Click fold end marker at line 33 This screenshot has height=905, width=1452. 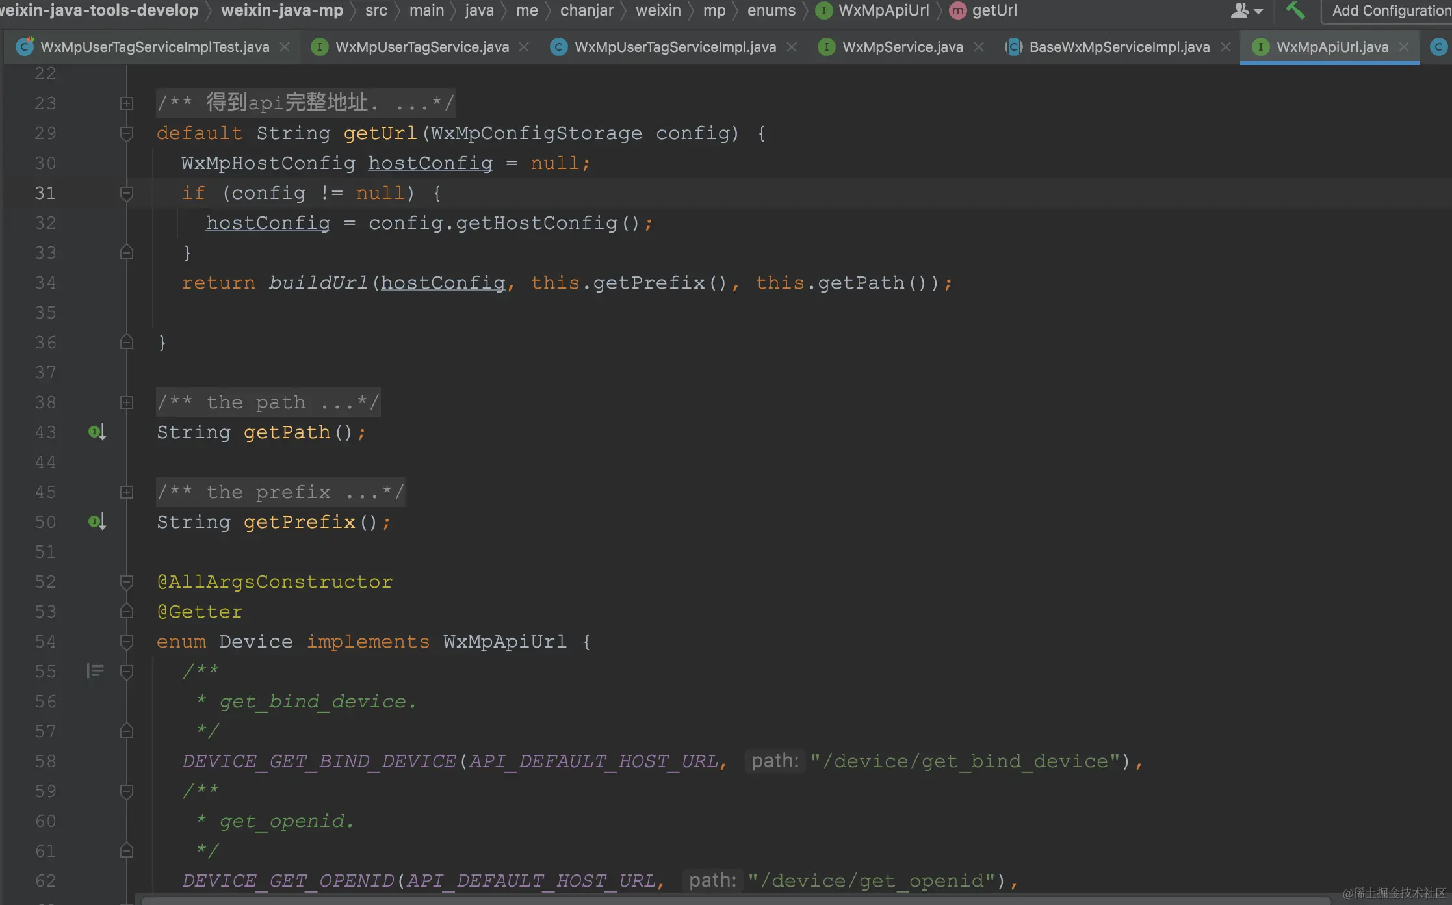click(x=127, y=253)
